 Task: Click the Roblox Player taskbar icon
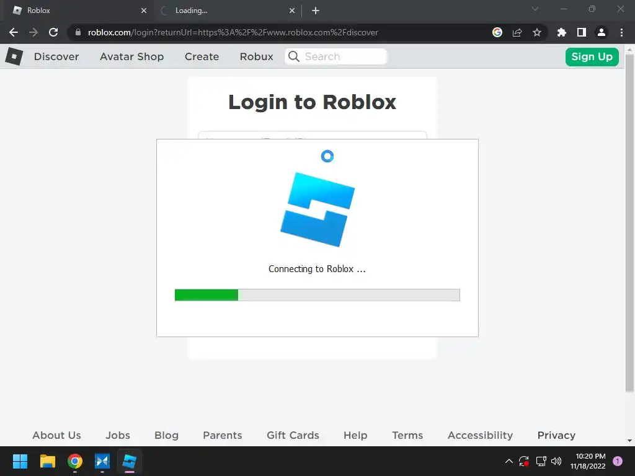(130, 461)
